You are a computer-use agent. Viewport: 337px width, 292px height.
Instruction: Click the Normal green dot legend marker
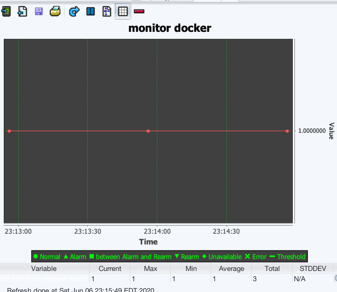click(x=35, y=257)
